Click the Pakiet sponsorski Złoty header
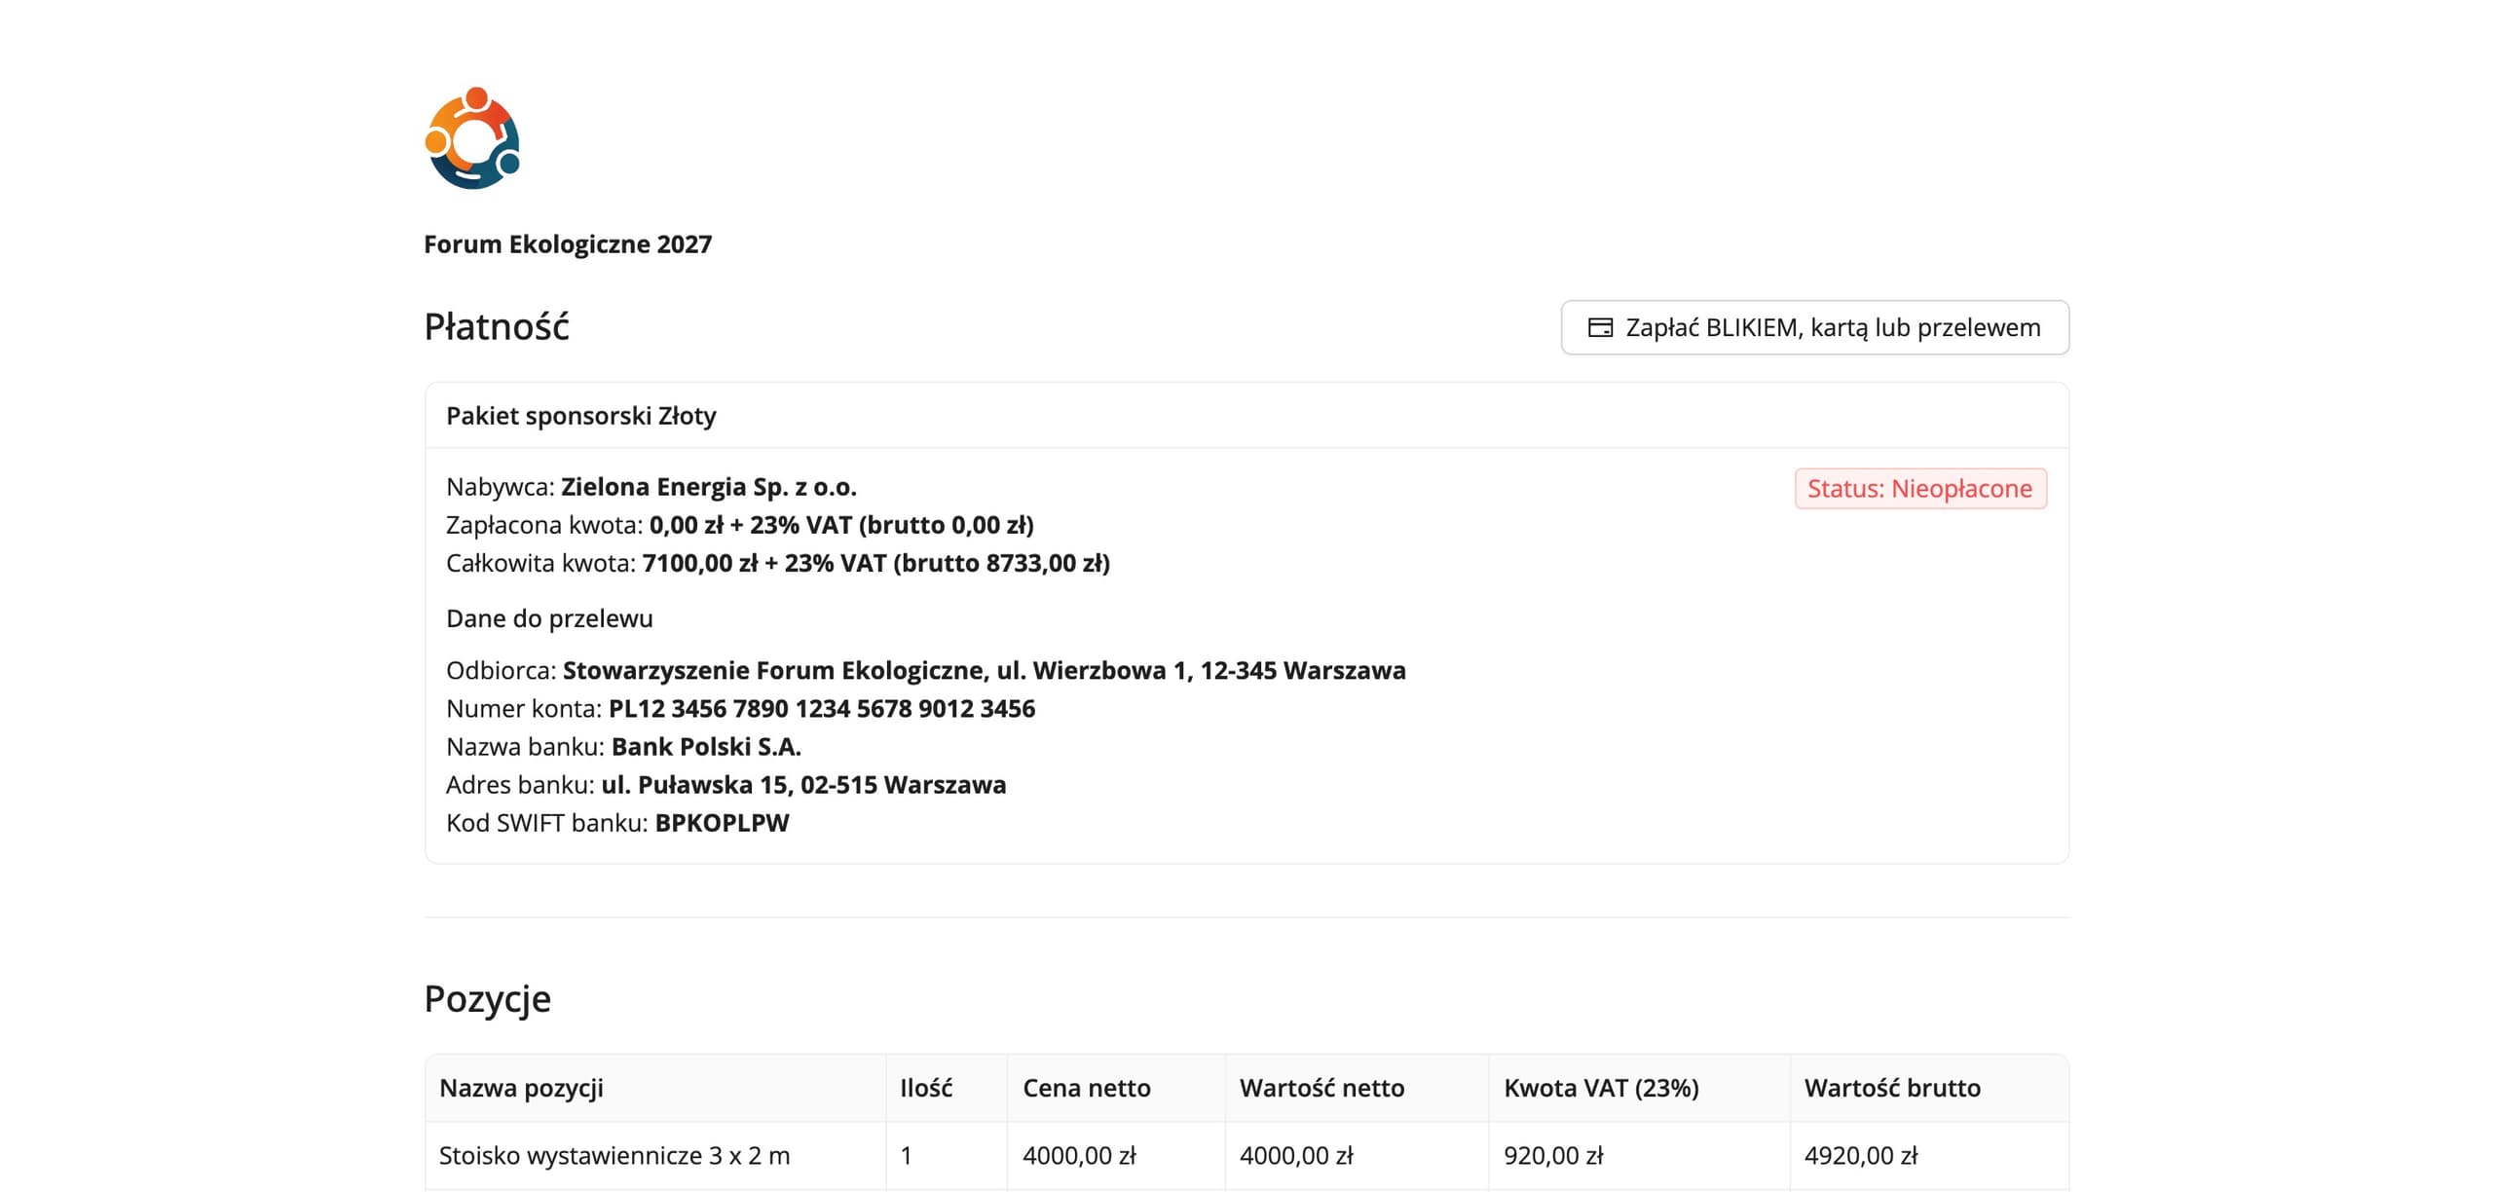Image resolution: width=2493 pixels, height=1192 pixels. (581, 416)
